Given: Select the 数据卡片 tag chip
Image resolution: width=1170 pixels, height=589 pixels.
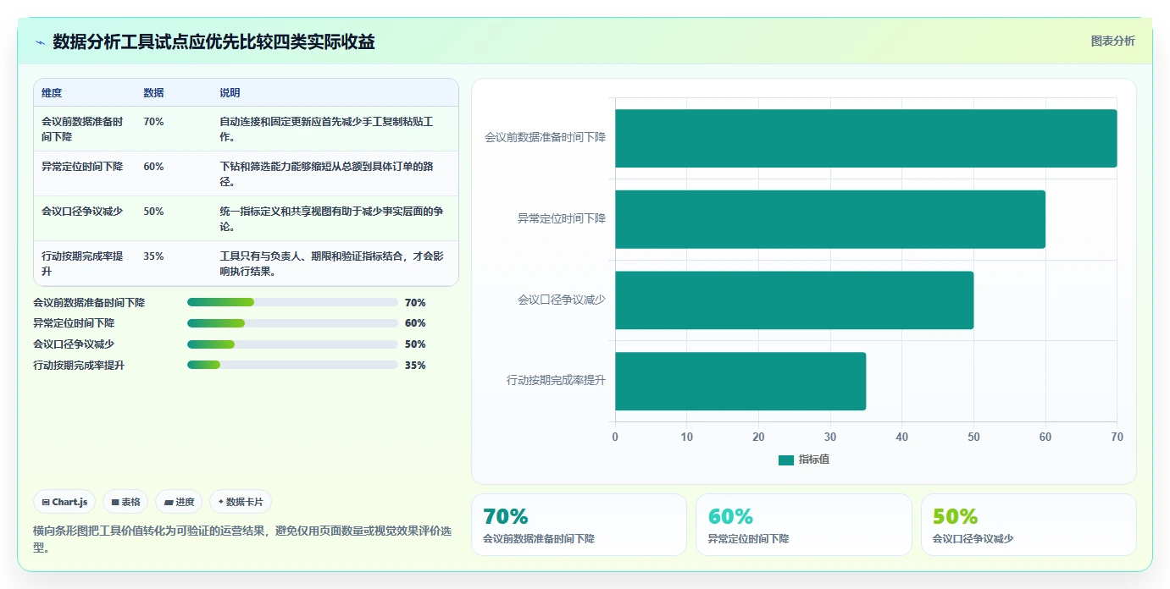Looking at the screenshot, I should click(x=241, y=502).
